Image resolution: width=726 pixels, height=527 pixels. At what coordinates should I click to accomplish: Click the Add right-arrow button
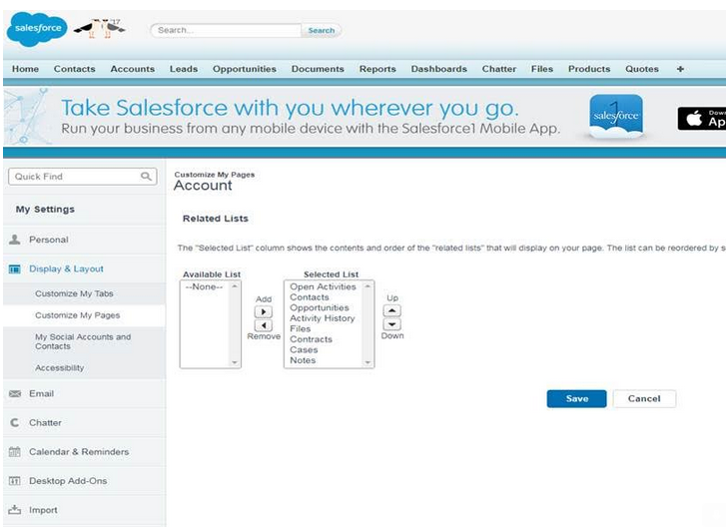264,311
